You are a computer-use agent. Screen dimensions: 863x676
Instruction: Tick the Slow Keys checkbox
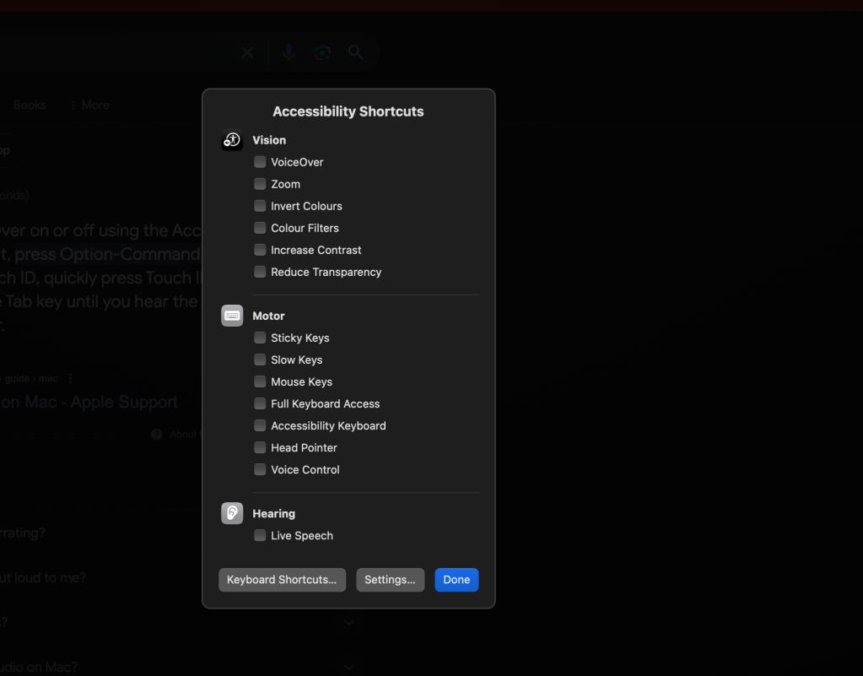(260, 360)
